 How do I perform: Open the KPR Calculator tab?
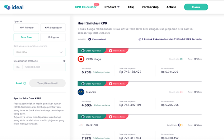(86, 7)
